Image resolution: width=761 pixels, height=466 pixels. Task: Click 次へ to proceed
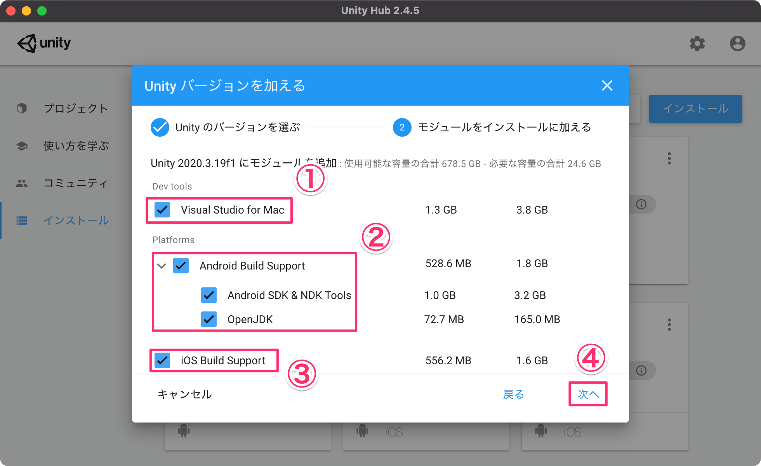point(588,394)
